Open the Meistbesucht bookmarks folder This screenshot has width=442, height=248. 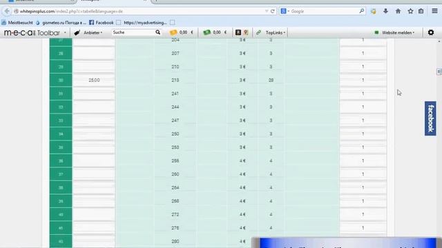17,23
